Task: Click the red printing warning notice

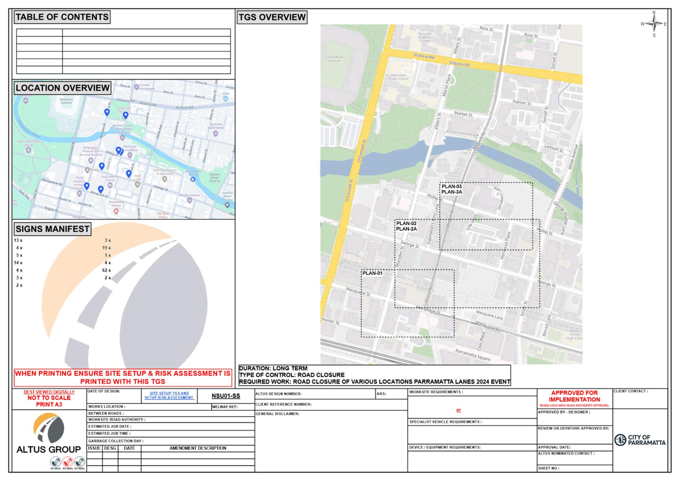Action: (123, 377)
